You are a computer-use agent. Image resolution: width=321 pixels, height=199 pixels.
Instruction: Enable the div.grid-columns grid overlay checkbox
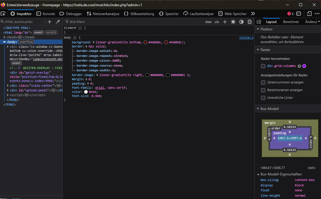[263, 66]
